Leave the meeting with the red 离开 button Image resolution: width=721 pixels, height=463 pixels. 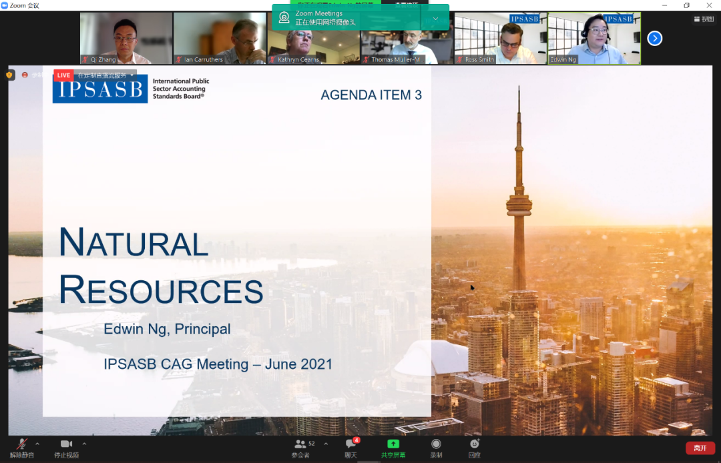click(x=700, y=448)
